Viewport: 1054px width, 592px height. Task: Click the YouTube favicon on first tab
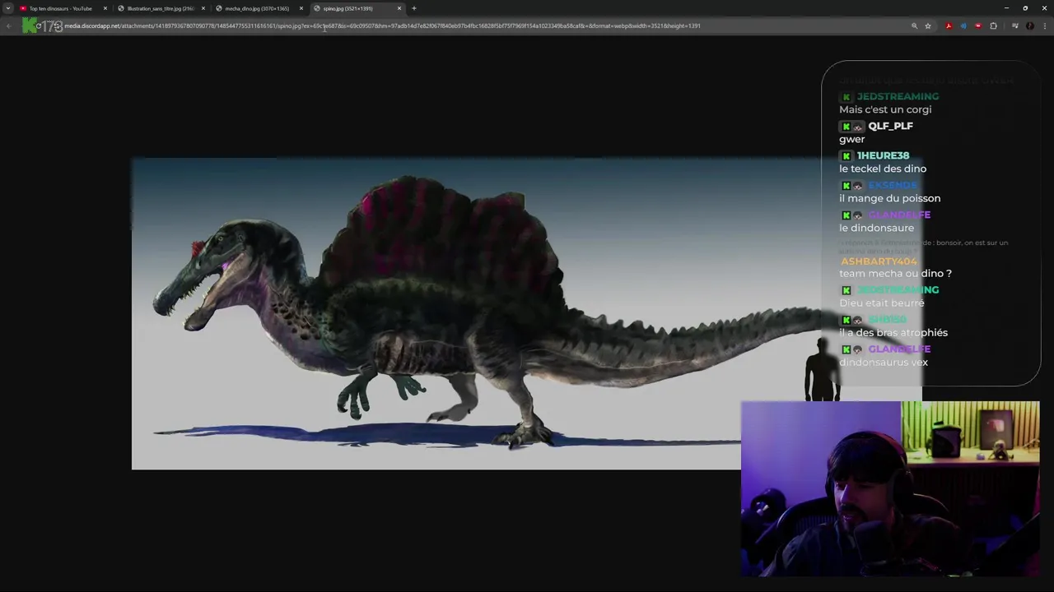(23, 8)
